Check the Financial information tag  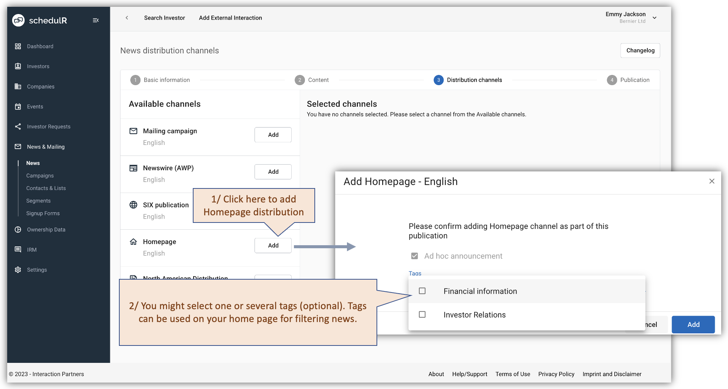tap(422, 291)
